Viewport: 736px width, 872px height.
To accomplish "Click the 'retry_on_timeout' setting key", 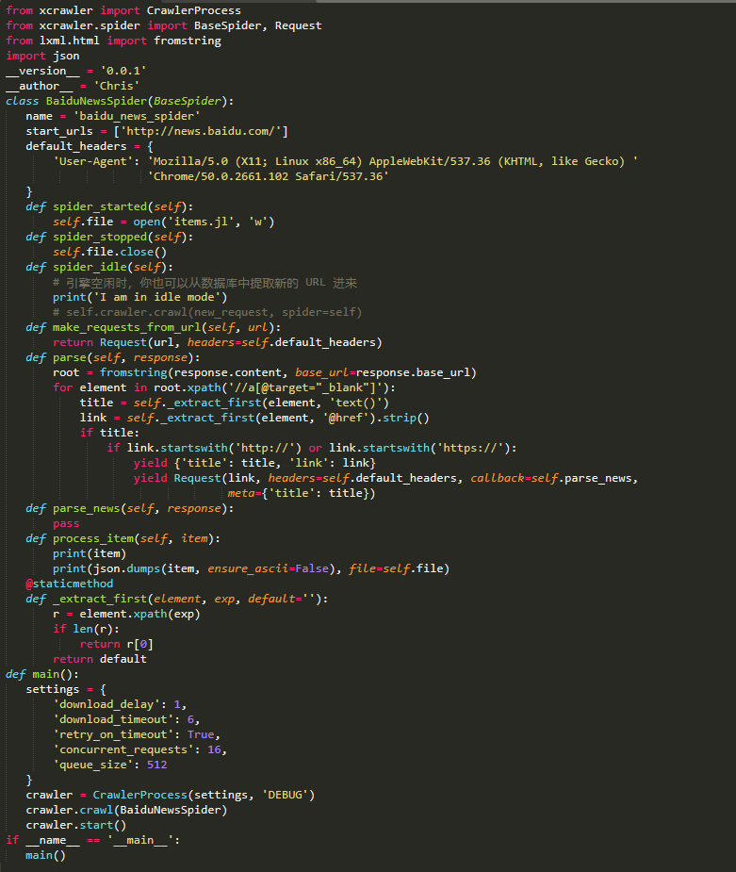I will pos(113,734).
